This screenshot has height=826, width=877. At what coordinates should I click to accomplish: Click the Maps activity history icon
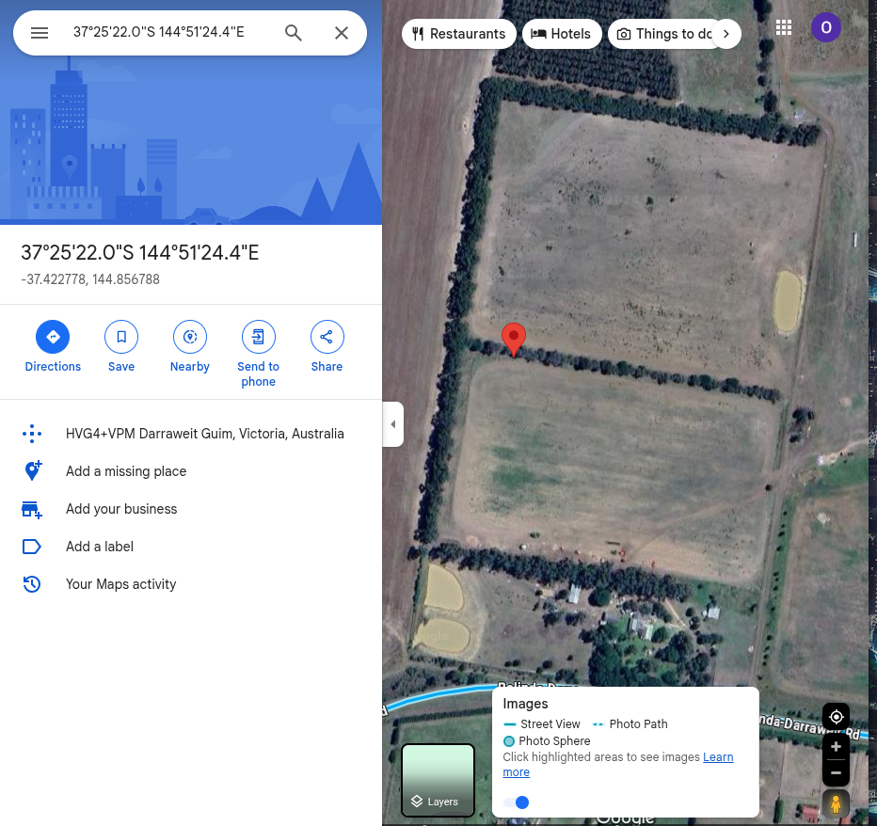[x=31, y=584]
